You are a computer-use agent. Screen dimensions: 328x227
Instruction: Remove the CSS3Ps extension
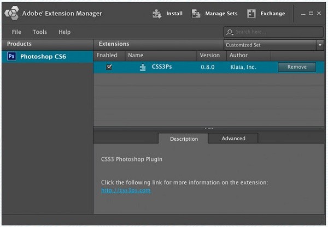(297, 67)
